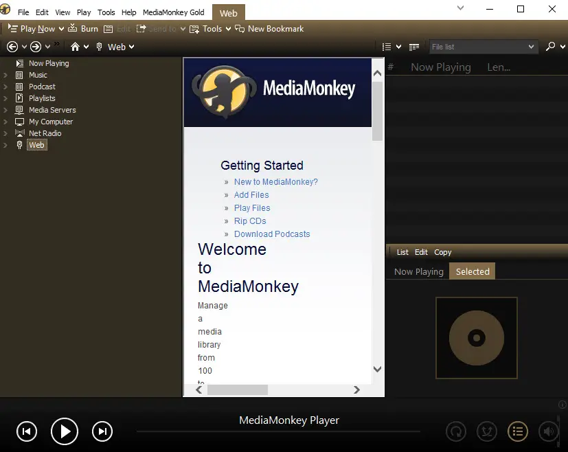Open the Copy menu in Now Playing panel
The image size is (568, 452).
[443, 252]
